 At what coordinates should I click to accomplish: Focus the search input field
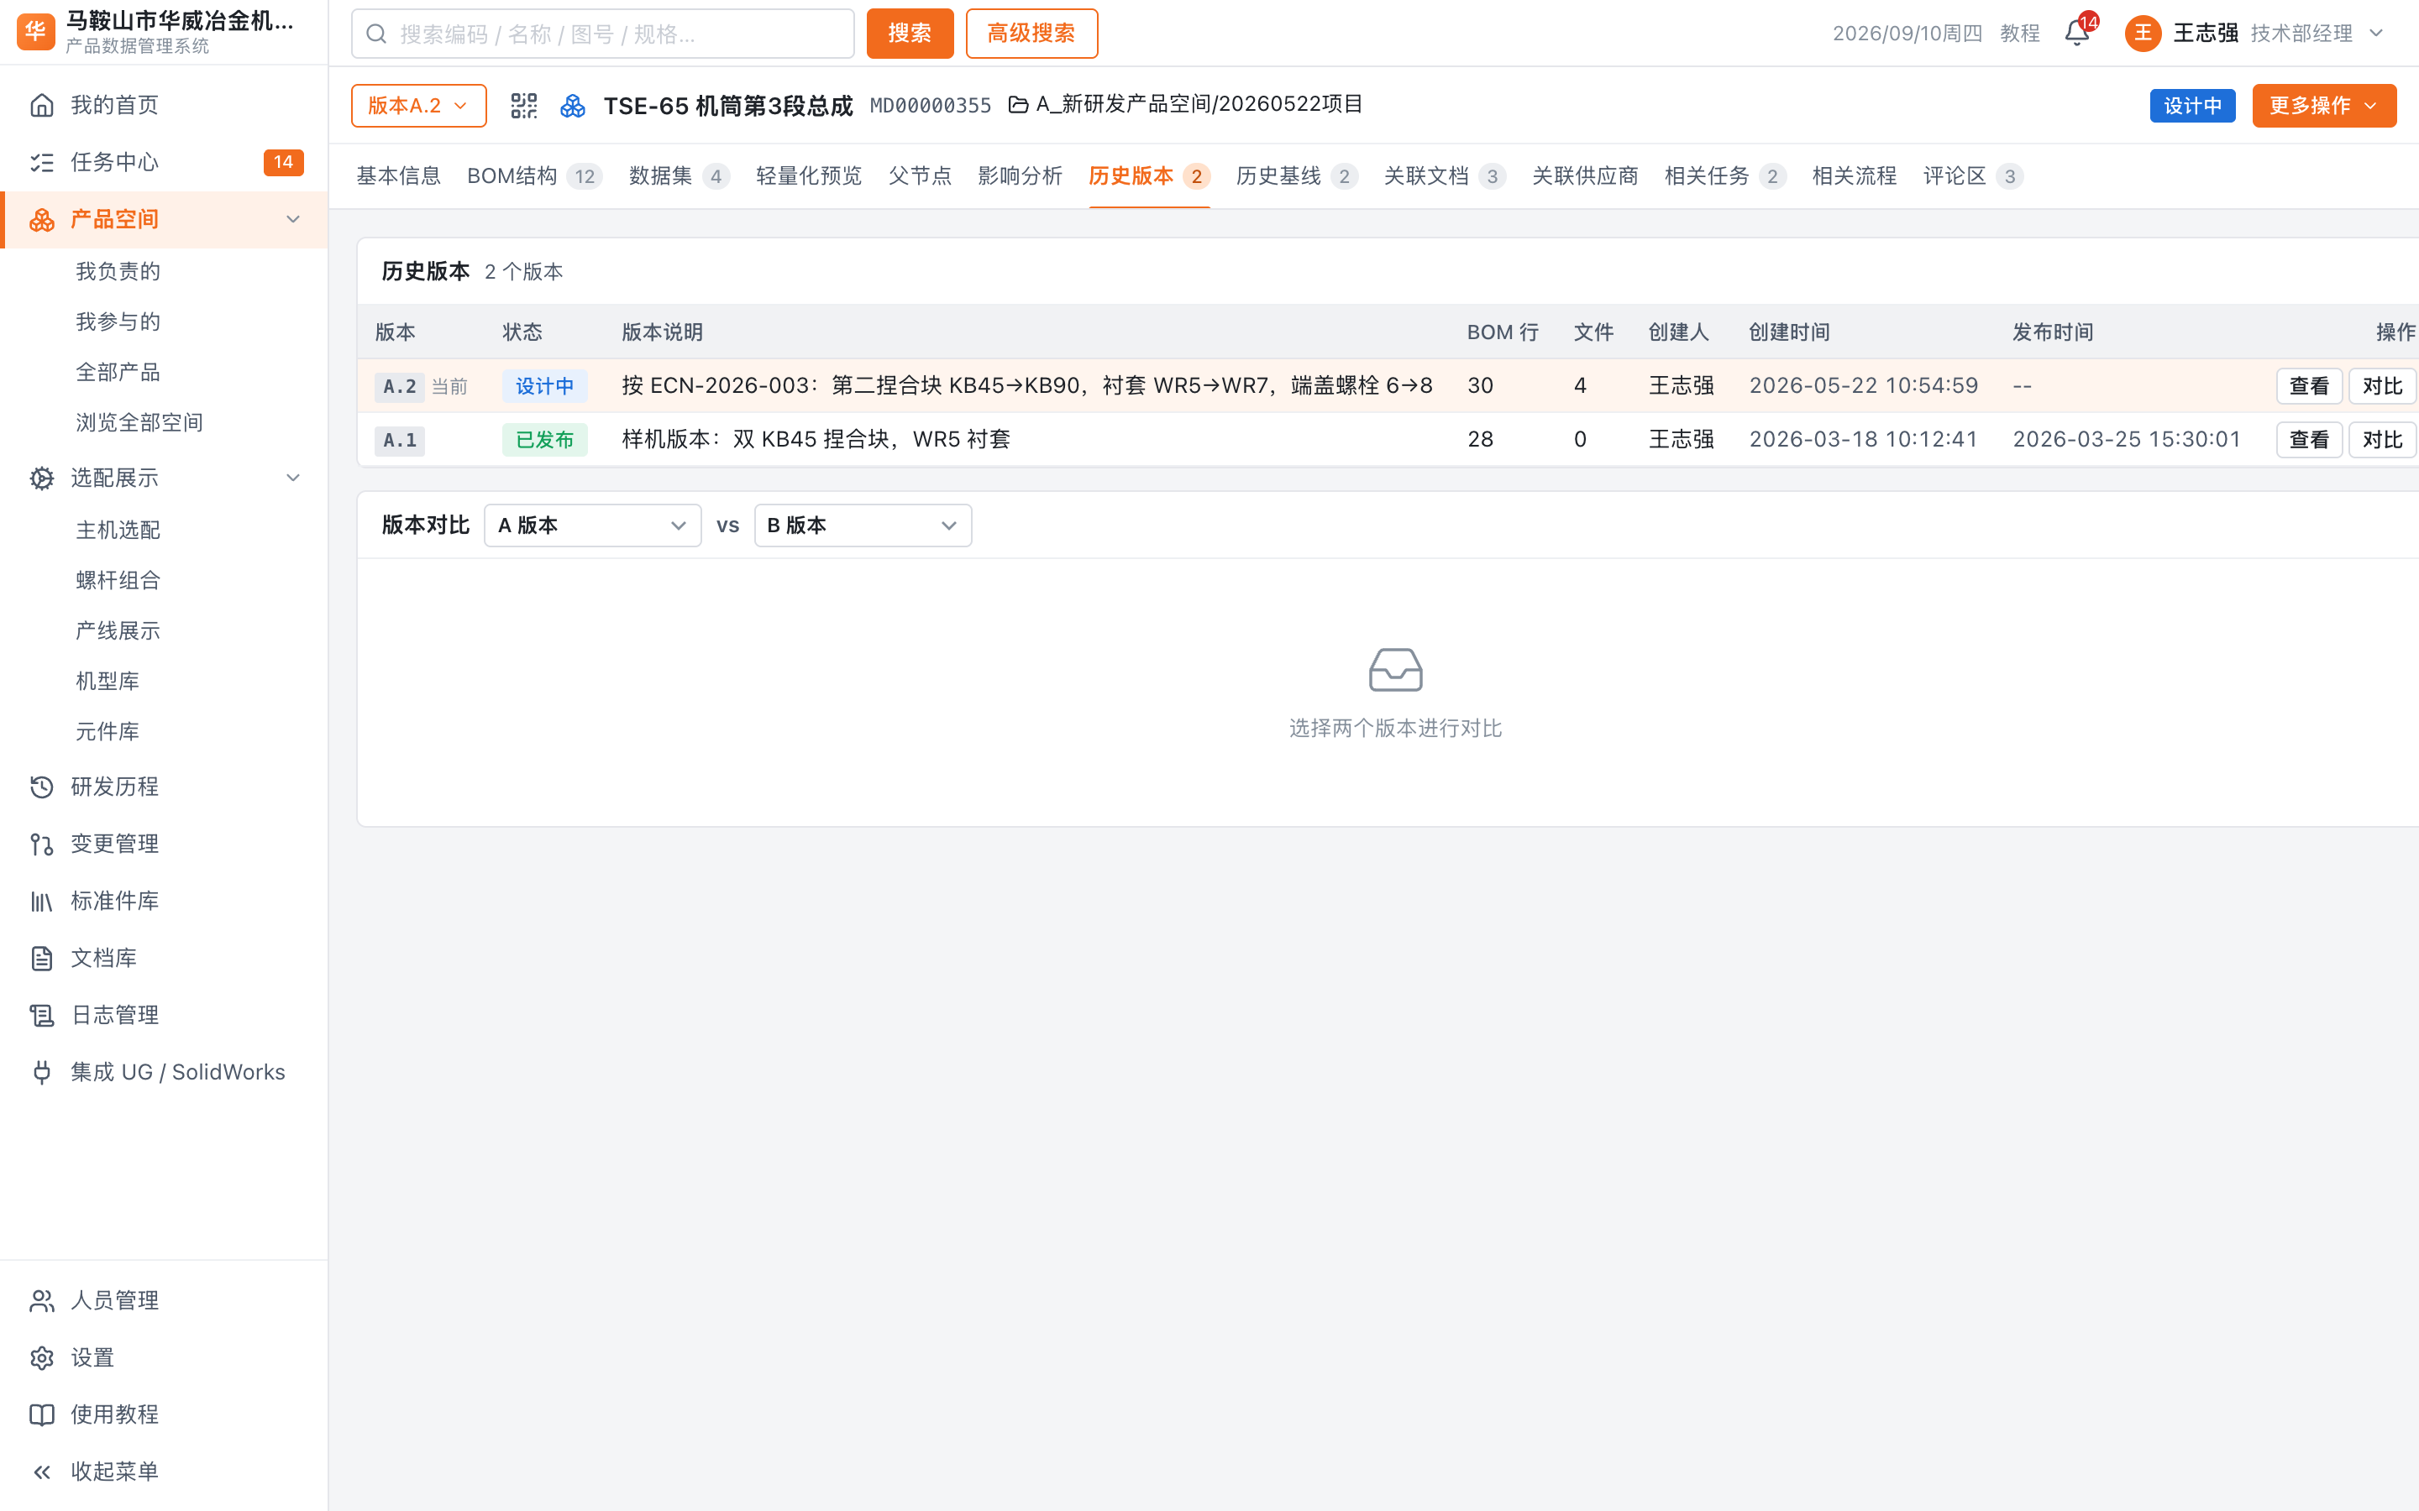[x=603, y=34]
